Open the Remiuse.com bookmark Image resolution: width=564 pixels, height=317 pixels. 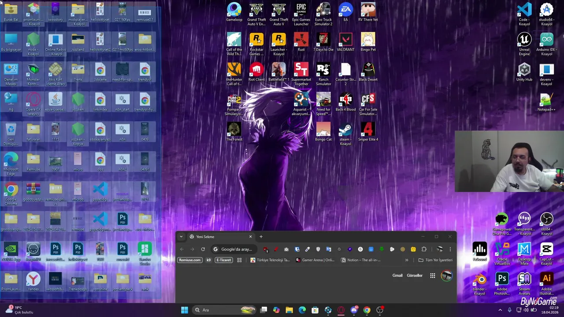coord(189,260)
